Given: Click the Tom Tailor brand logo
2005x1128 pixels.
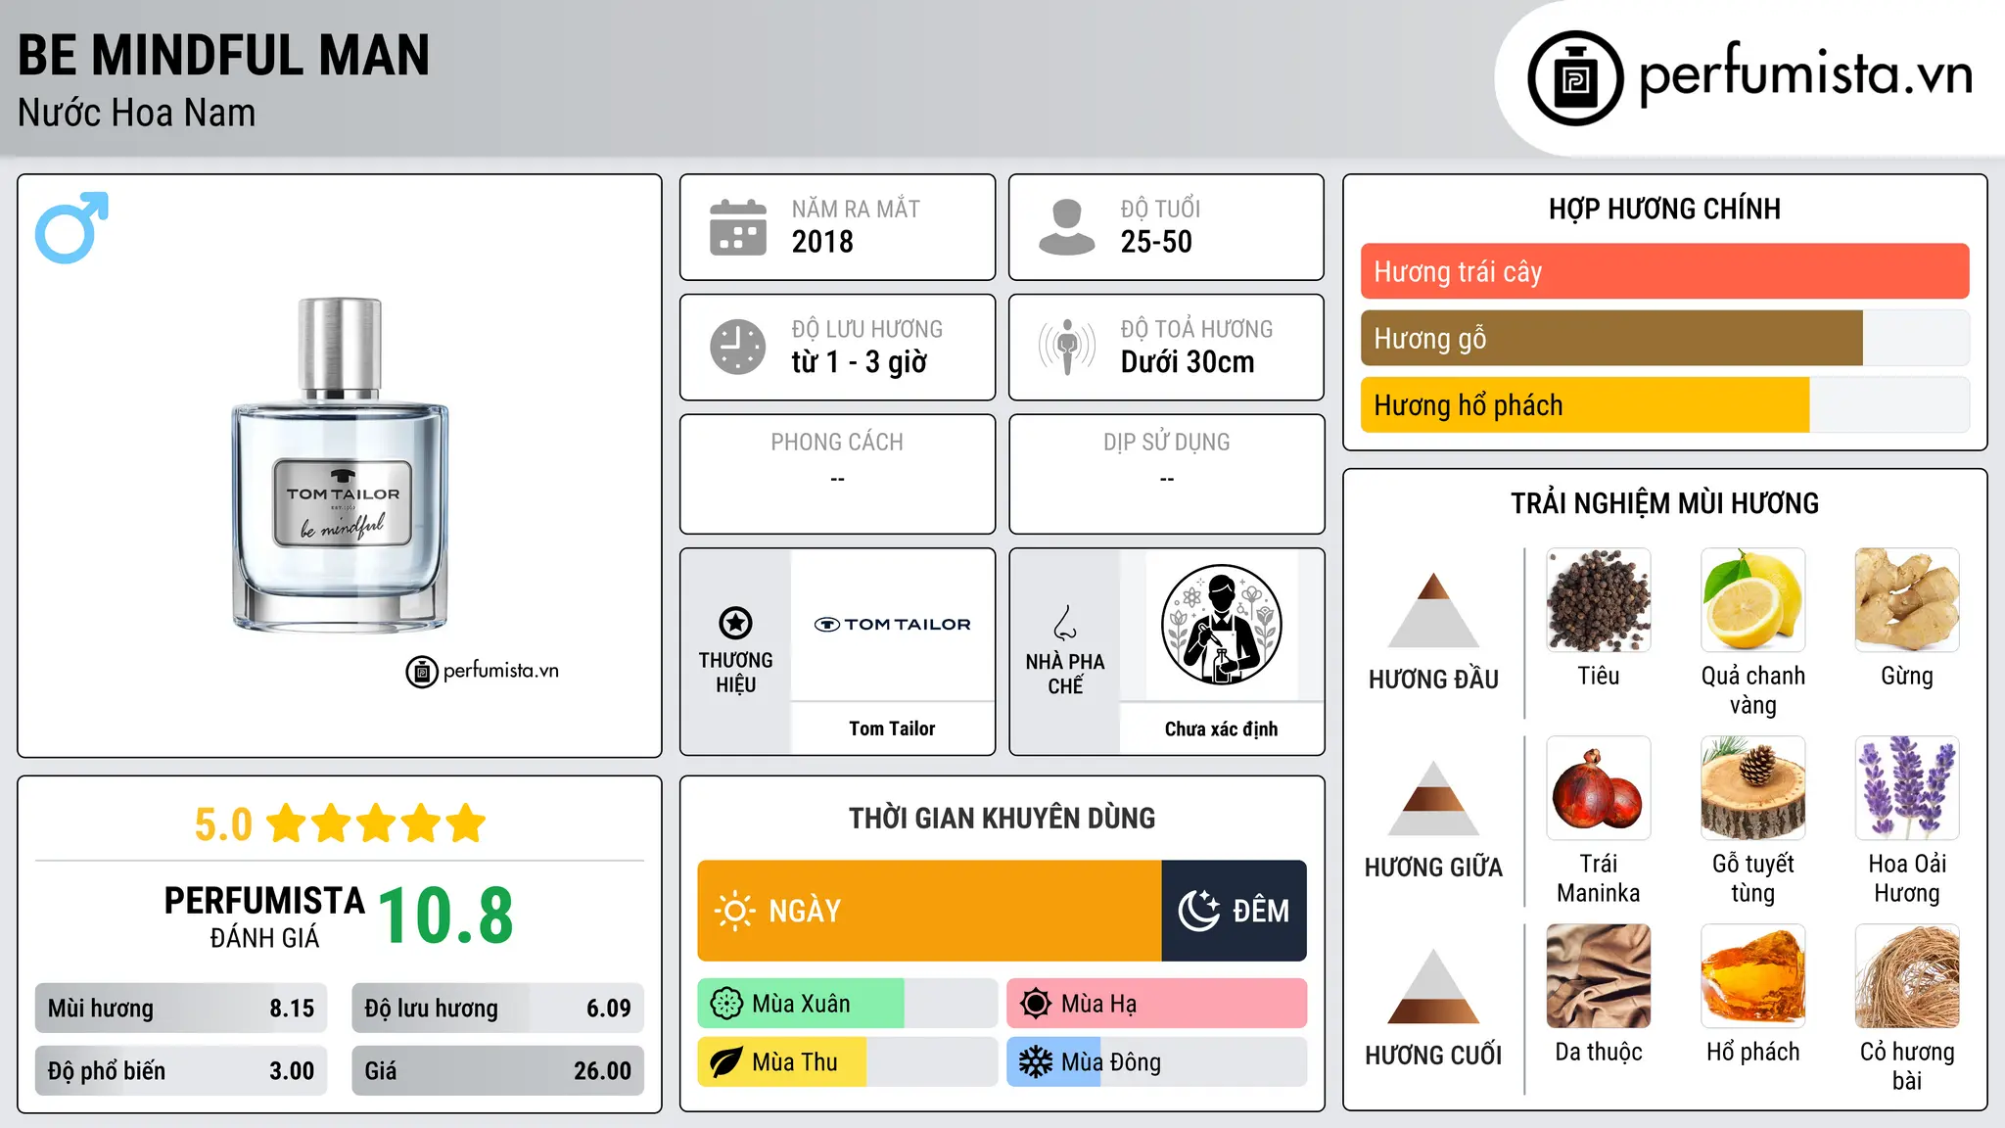Looking at the screenshot, I should pos(893,624).
